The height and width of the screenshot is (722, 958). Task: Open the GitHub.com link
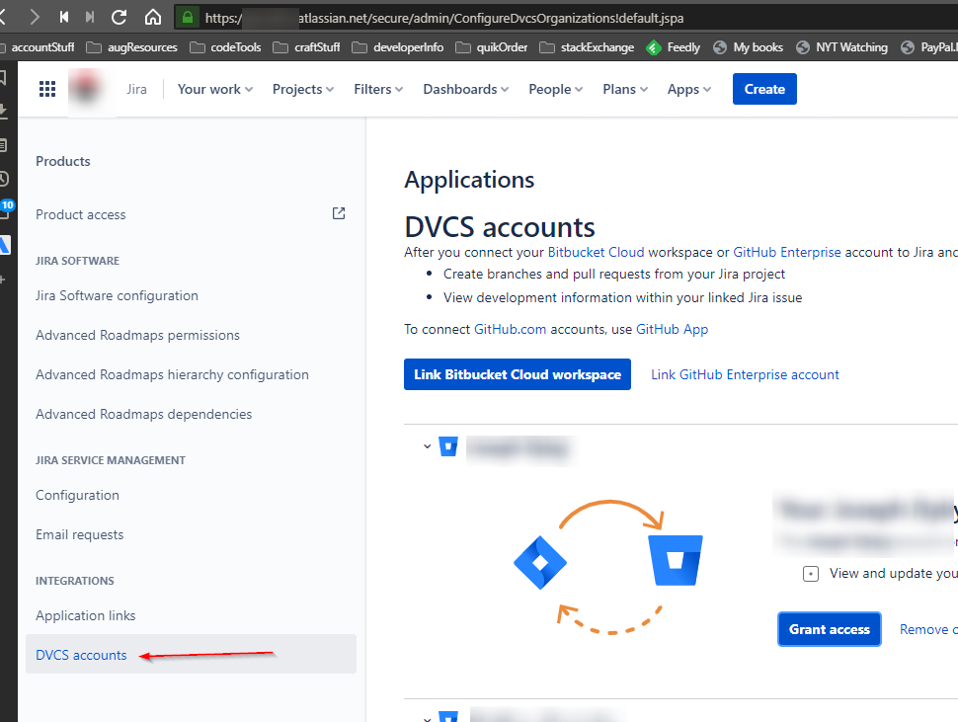pos(511,329)
